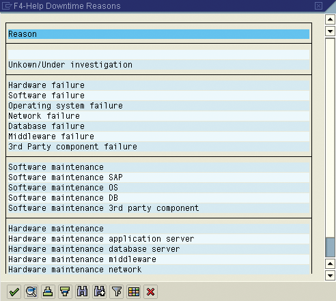Image resolution: width=336 pixels, height=301 pixels.
Task: Open the details magnifier icon
Action: point(31,291)
